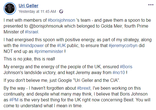The image size is (156, 110).
Task: Click the #Boris hashtag link
Action: [126, 67]
